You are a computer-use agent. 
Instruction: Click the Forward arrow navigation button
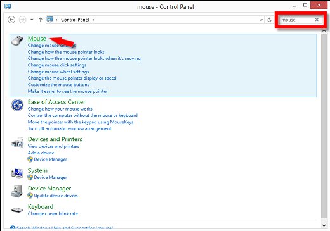23,20
